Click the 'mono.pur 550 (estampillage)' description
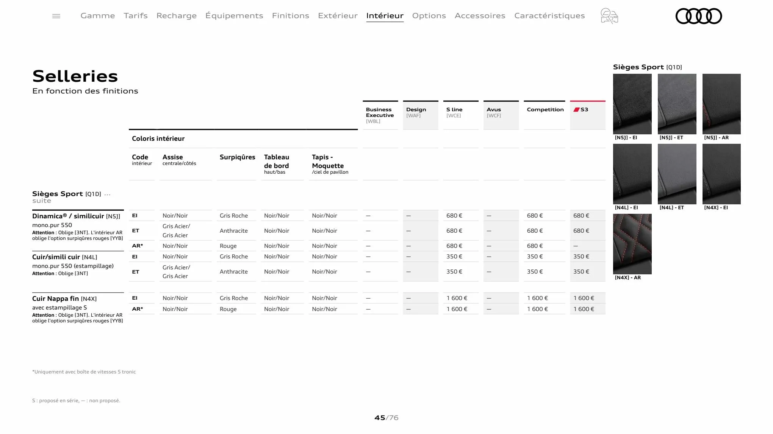773x434 pixels. 73,266
